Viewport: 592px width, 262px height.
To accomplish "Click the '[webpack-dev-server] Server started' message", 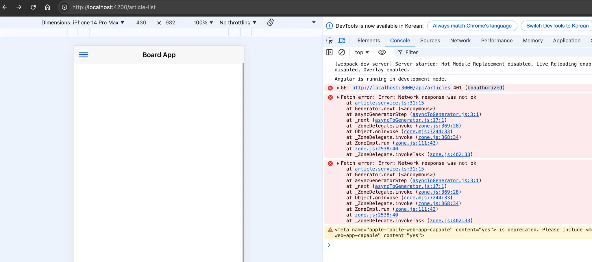I will pyautogui.click(x=463, y=67).
